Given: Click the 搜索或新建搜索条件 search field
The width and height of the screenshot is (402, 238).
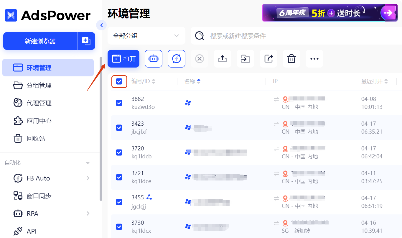Looking at the screenshot, I should tap(296, 36).
